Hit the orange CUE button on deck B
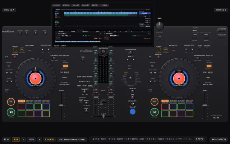230x144 pixels. [x=155, y=102]
